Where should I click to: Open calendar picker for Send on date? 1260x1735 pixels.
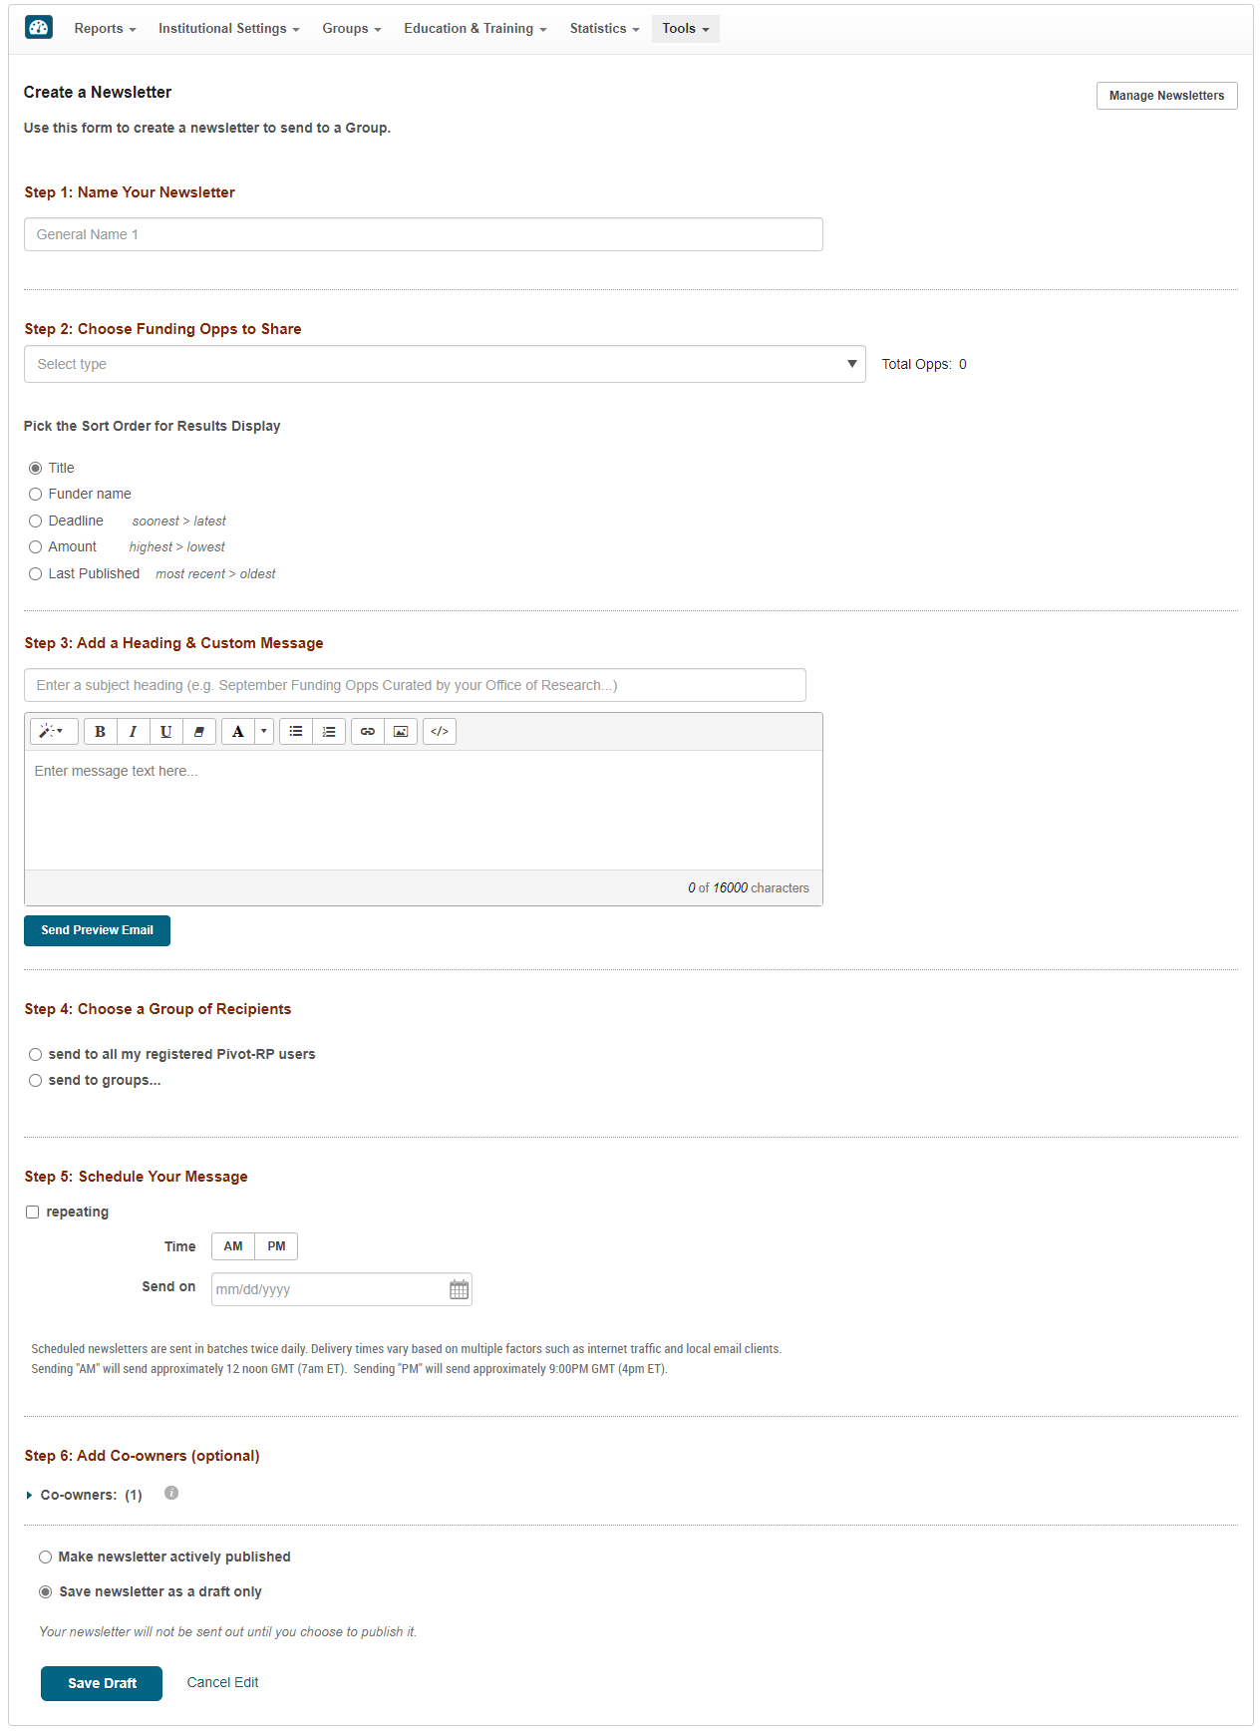(x=459, y=1289)
